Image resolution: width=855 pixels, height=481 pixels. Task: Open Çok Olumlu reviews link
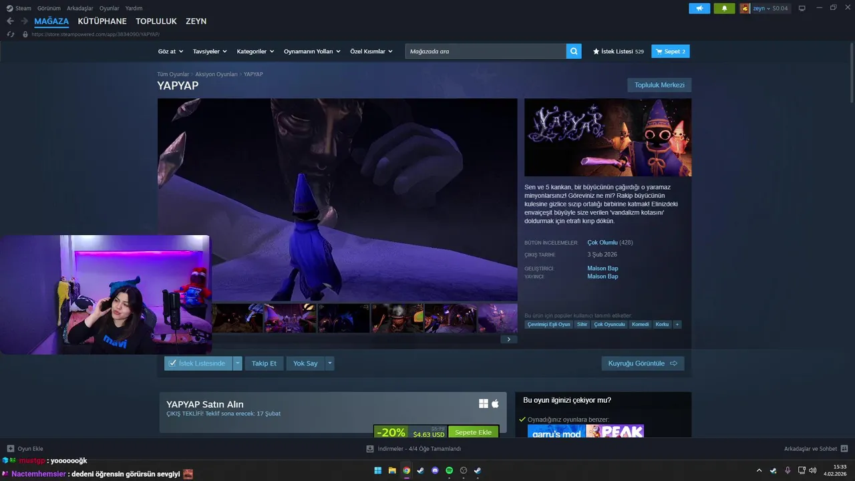603,243
